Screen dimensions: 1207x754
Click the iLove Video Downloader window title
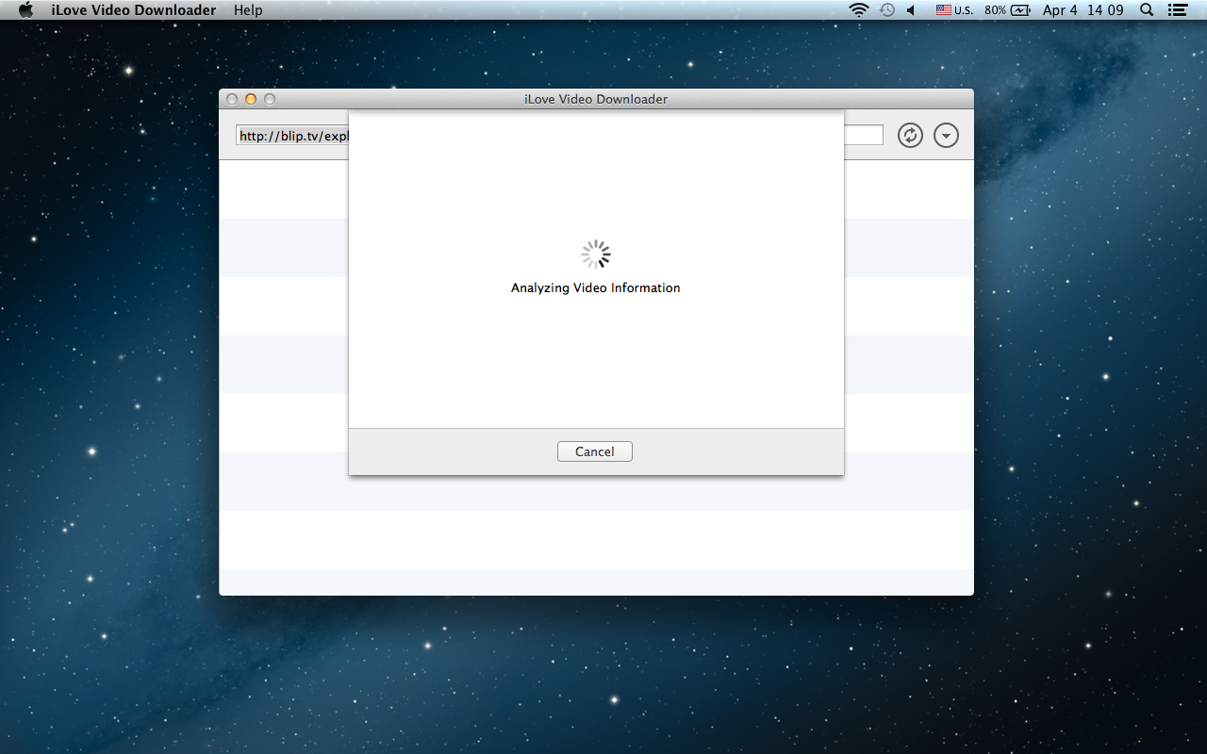coord(596,99)
